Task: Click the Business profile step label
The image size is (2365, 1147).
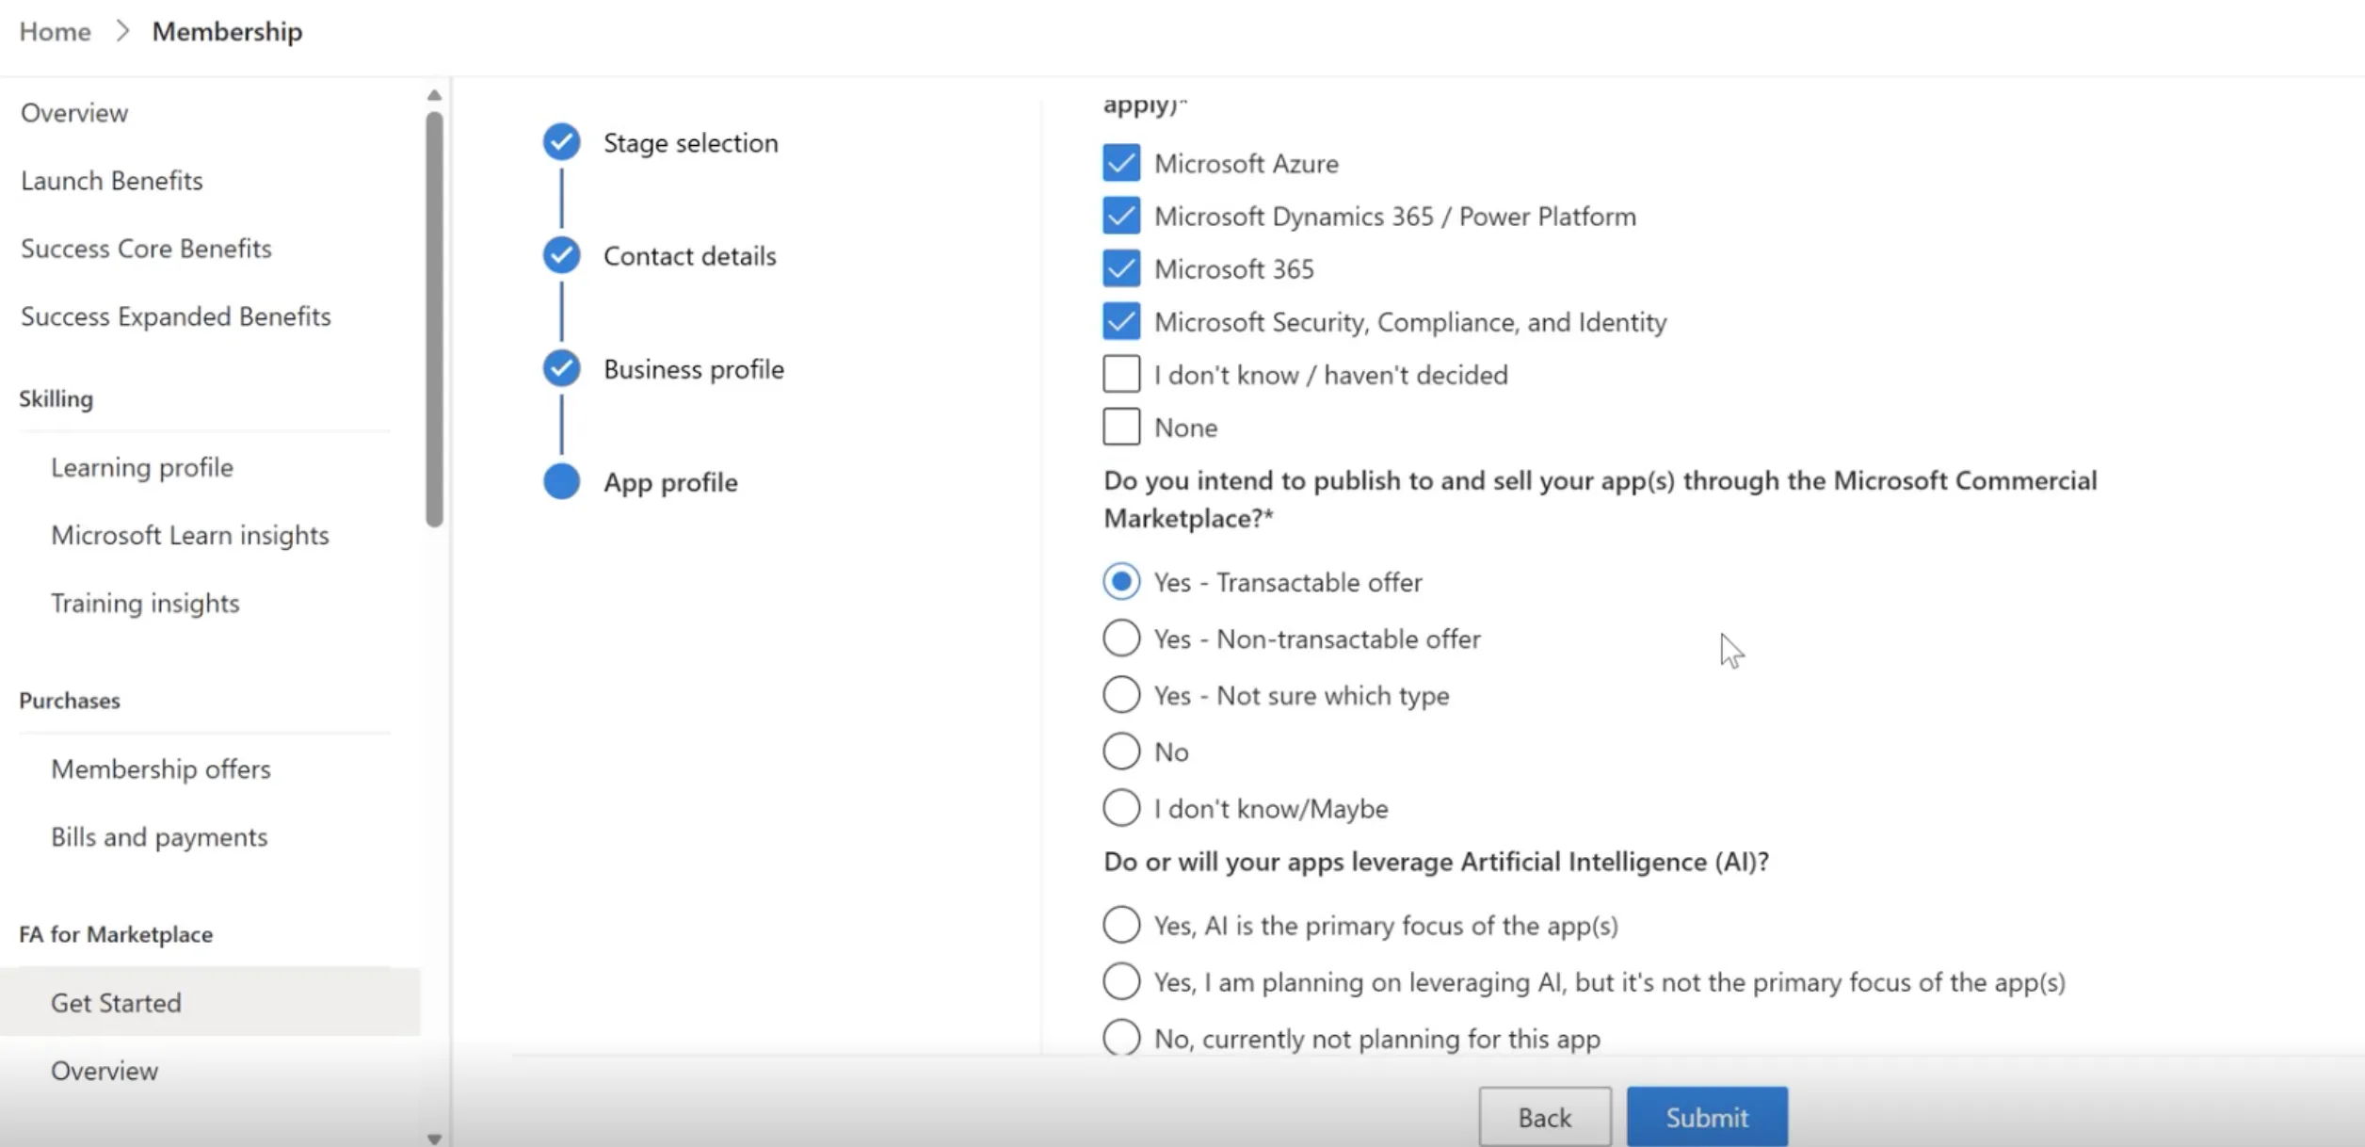Action: click(x=694, y=369)
